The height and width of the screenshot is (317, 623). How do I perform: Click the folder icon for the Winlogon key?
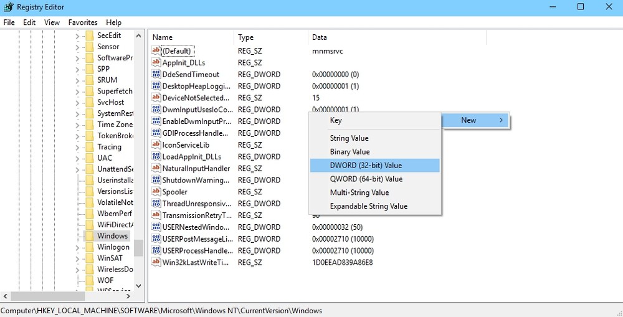point(89,247)
